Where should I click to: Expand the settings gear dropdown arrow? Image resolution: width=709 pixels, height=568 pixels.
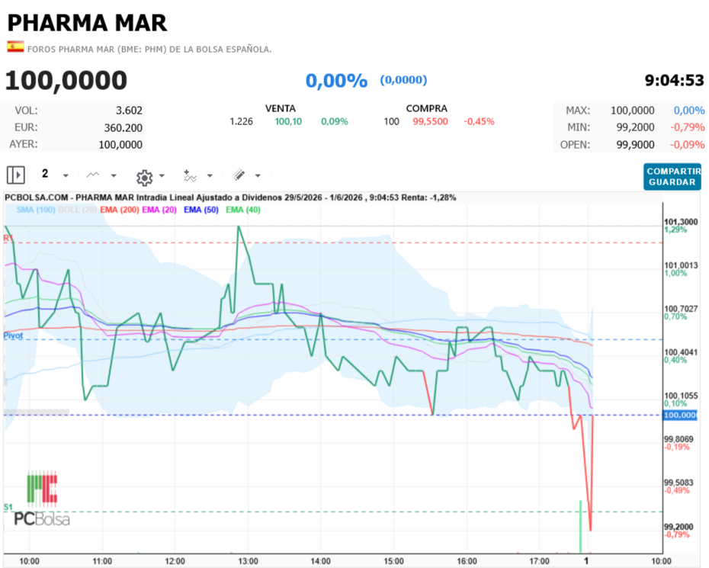[x=162, y=175]
